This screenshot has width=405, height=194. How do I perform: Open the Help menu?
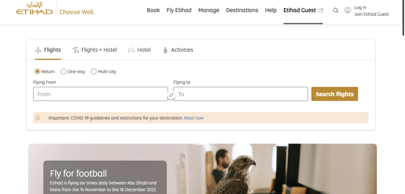click(271, 10)
